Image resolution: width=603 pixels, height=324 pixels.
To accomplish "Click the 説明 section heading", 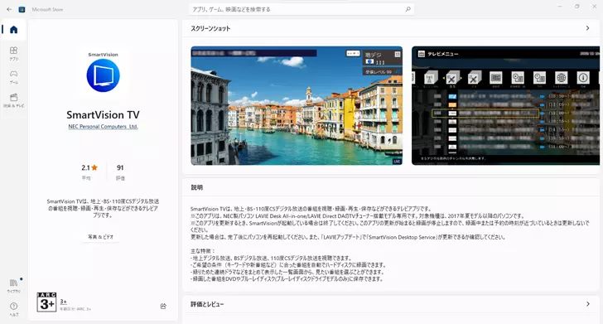I will (197, 187).
